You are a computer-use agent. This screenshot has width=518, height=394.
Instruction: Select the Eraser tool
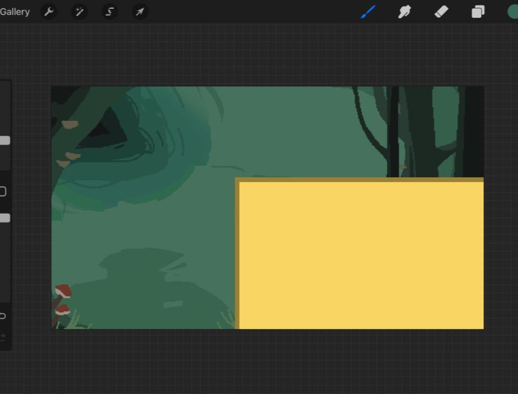(441, 12)
